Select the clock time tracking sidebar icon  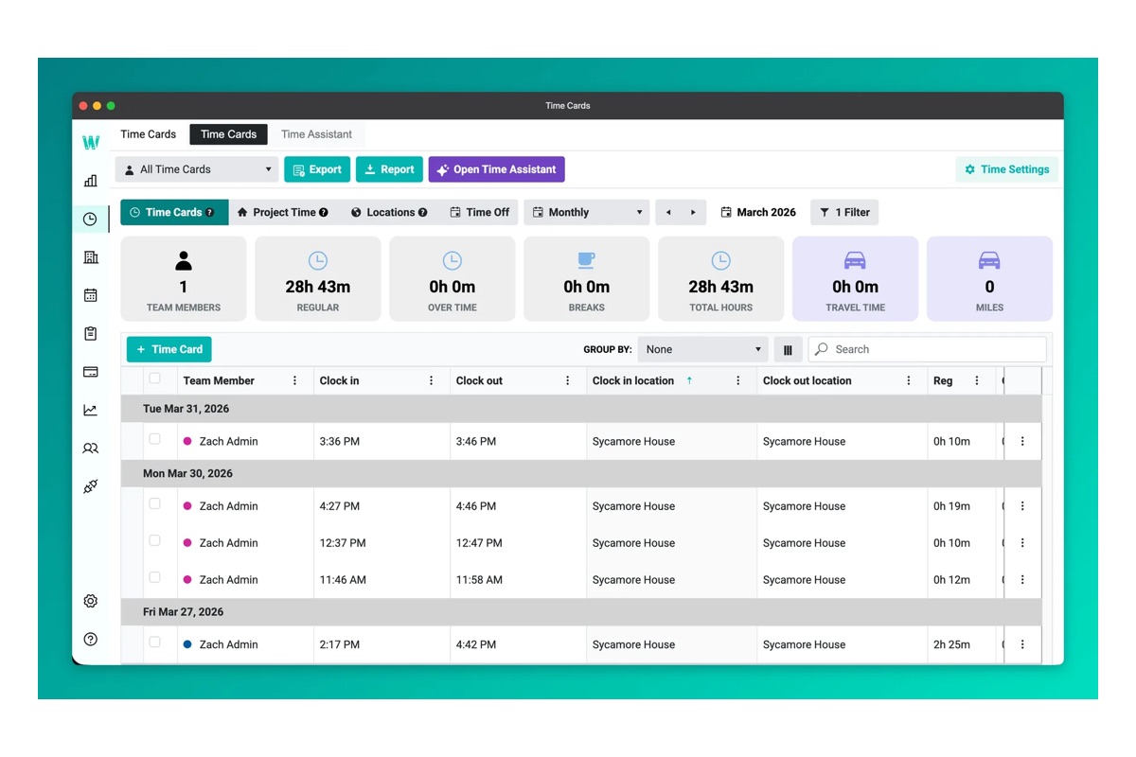pyautogui.click(x=90, y=219)
